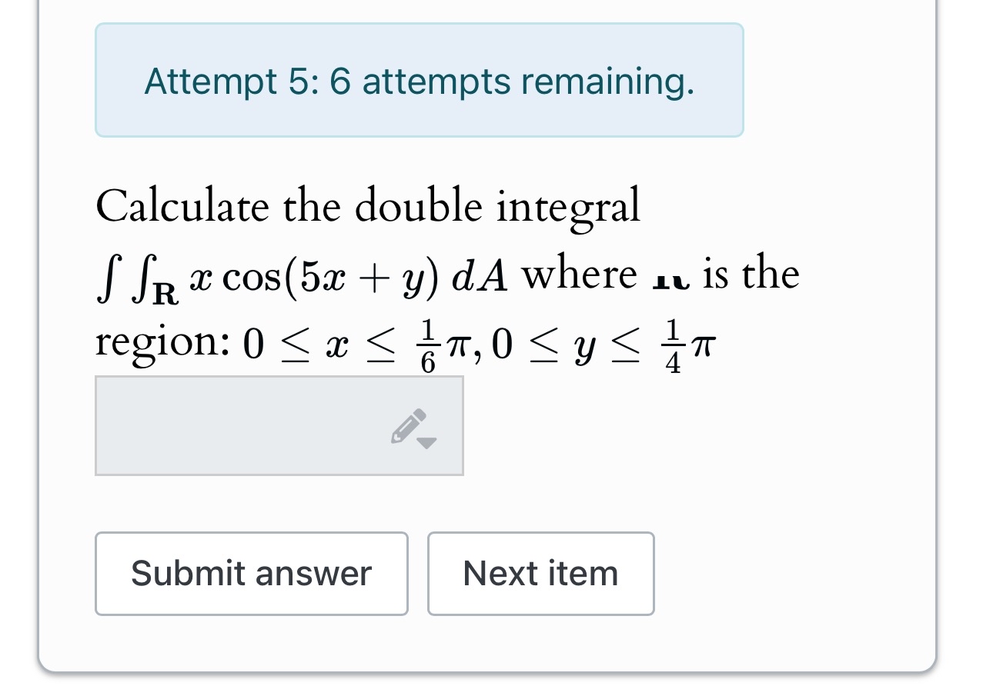Click the edit icon inside gray answer field
993x686 pixels.
coord(410,427)
